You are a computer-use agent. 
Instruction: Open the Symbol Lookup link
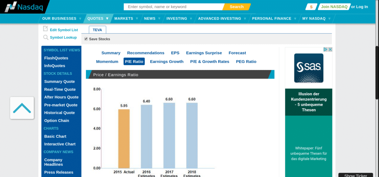pos(63,37)
